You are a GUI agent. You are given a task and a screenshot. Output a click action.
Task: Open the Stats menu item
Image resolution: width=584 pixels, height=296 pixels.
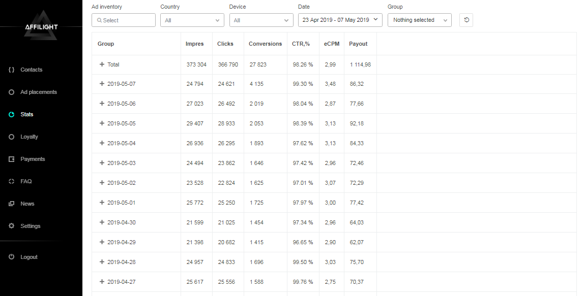26,114
